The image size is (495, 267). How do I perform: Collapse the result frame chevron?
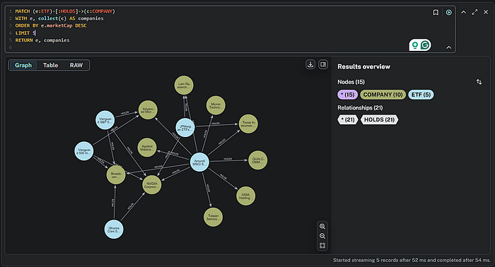(463, 12)
